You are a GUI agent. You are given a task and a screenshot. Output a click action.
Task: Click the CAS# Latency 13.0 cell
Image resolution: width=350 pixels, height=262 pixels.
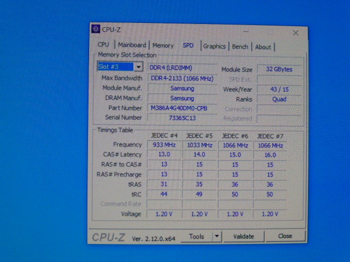tap(164, 154)
